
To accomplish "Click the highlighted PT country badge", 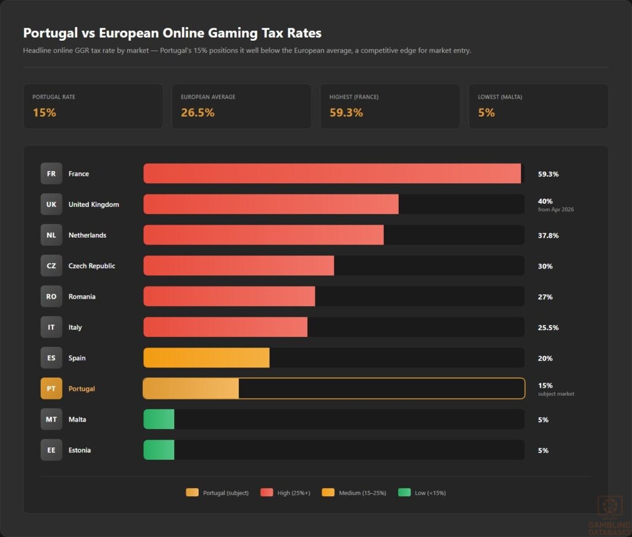I will click(x=51, y=388).
